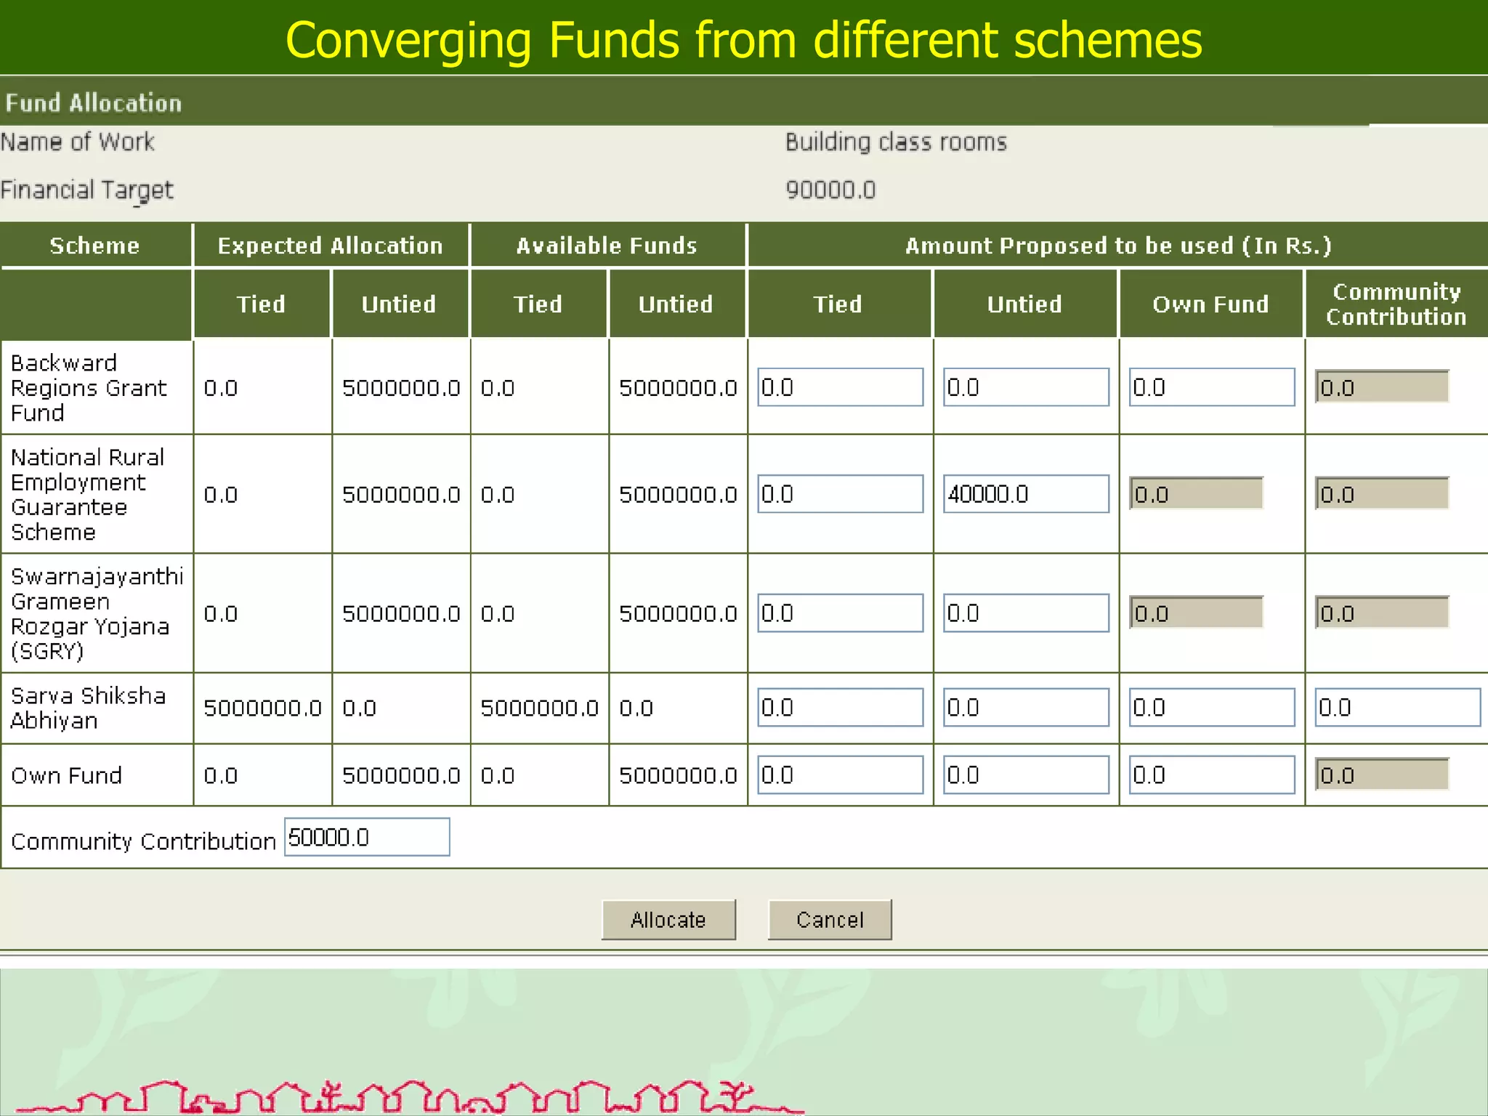
Task: Click the Available Funds column header
Action: [x=607, y=246]
